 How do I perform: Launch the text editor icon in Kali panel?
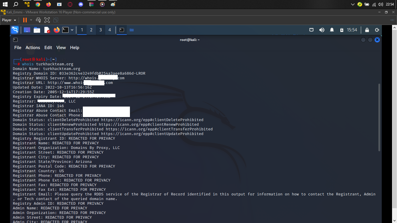point(47,30)
